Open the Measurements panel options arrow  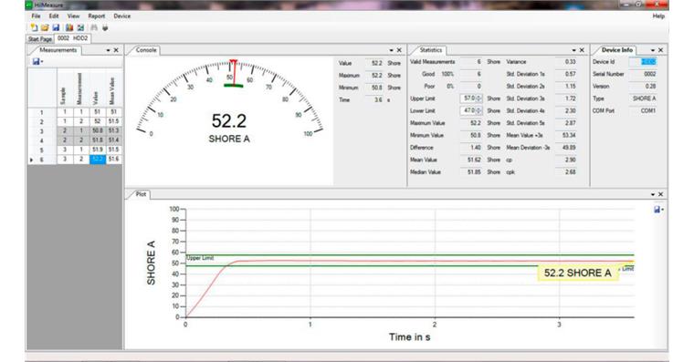click(x=108, y=50)
